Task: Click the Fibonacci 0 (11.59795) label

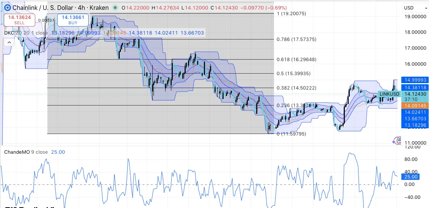Action: [x=291, y=134]
